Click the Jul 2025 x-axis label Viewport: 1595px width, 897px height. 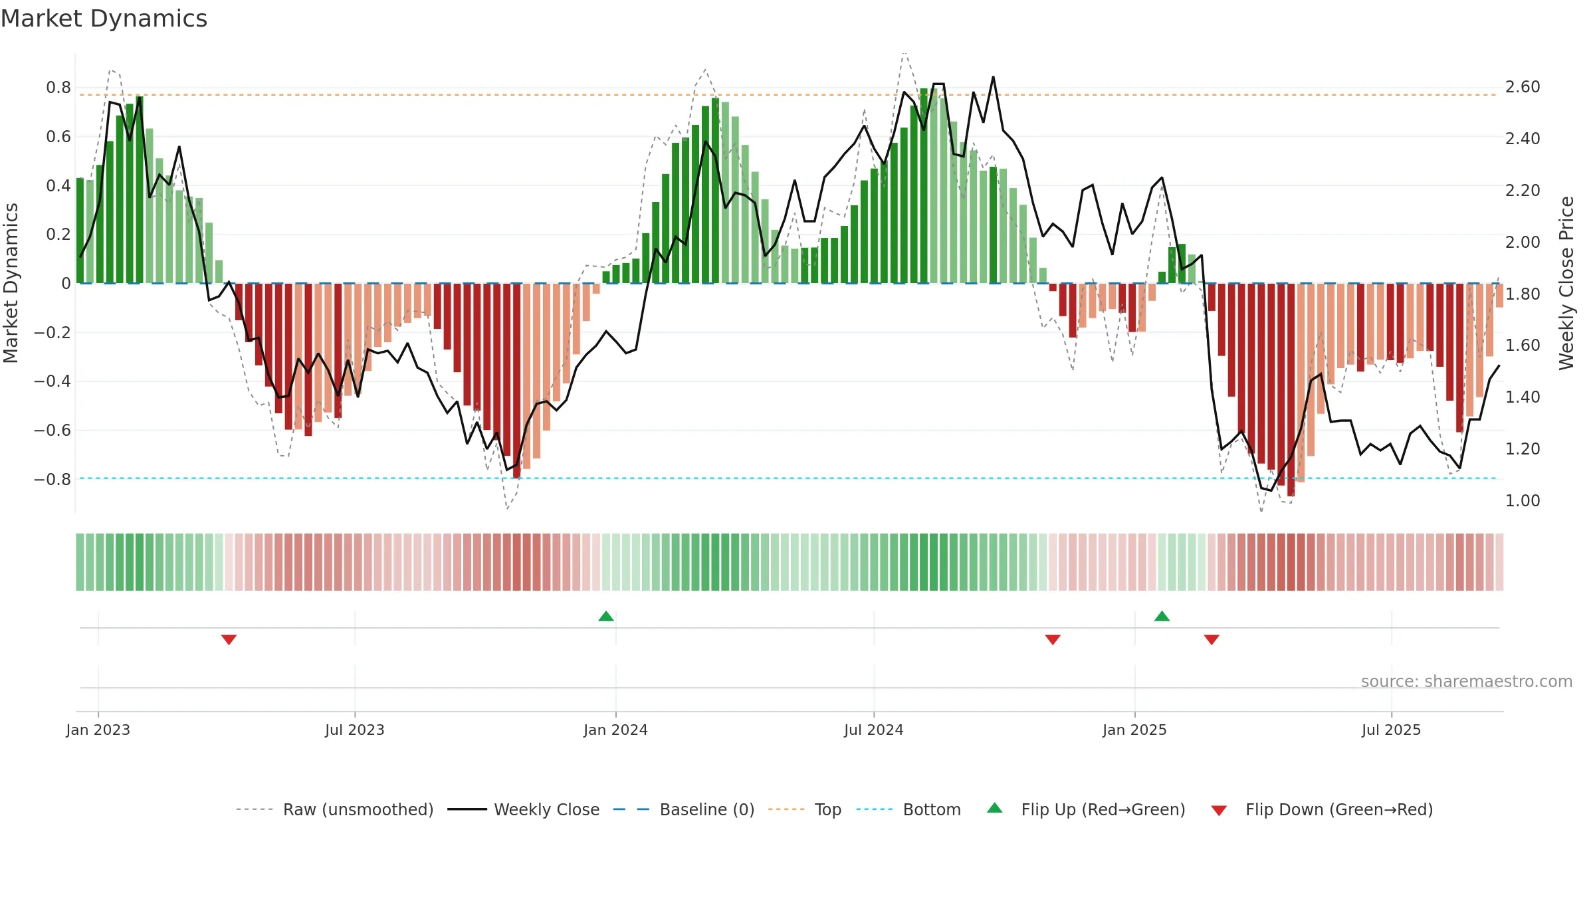1391,730
